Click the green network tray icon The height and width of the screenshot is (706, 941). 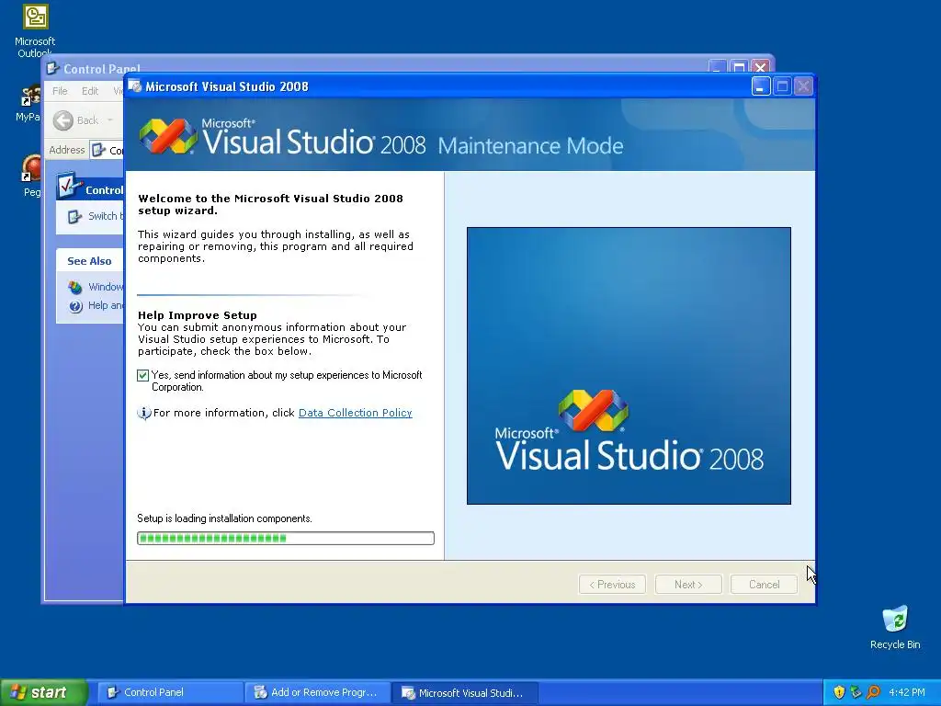[x=856, y=692]
